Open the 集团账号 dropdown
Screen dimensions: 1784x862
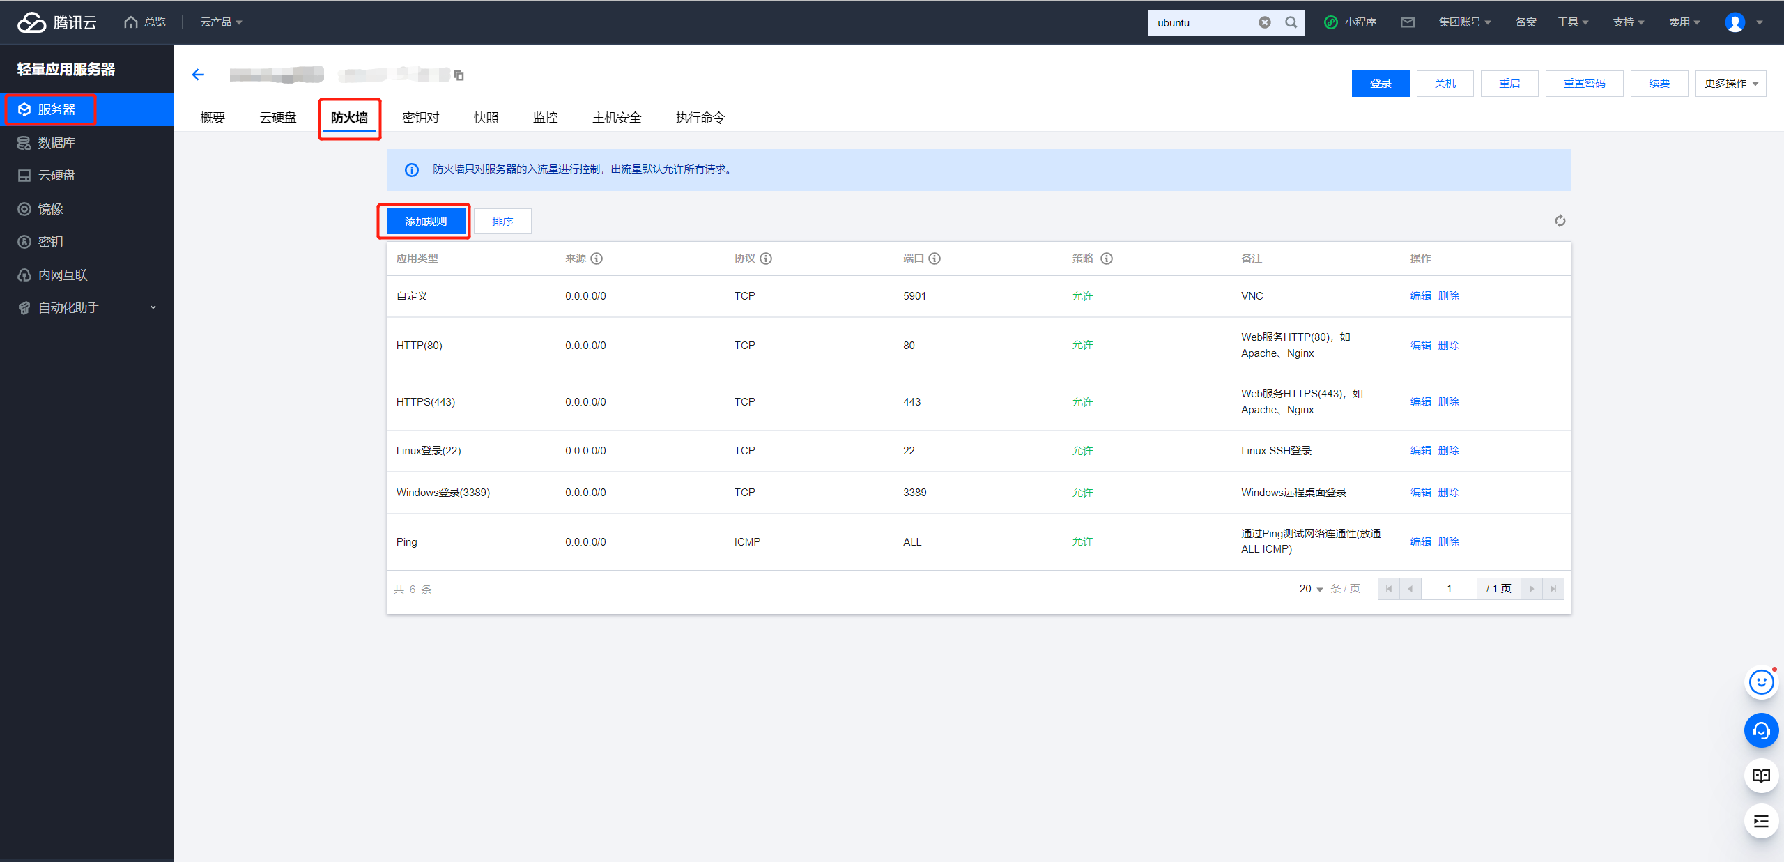(1464, 22)
